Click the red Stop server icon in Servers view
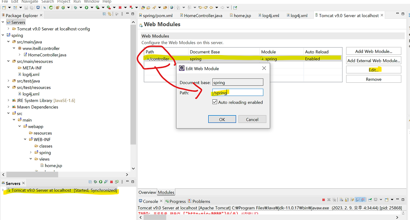The width and height of the screenshot is (410, 220). coord(111,182)
